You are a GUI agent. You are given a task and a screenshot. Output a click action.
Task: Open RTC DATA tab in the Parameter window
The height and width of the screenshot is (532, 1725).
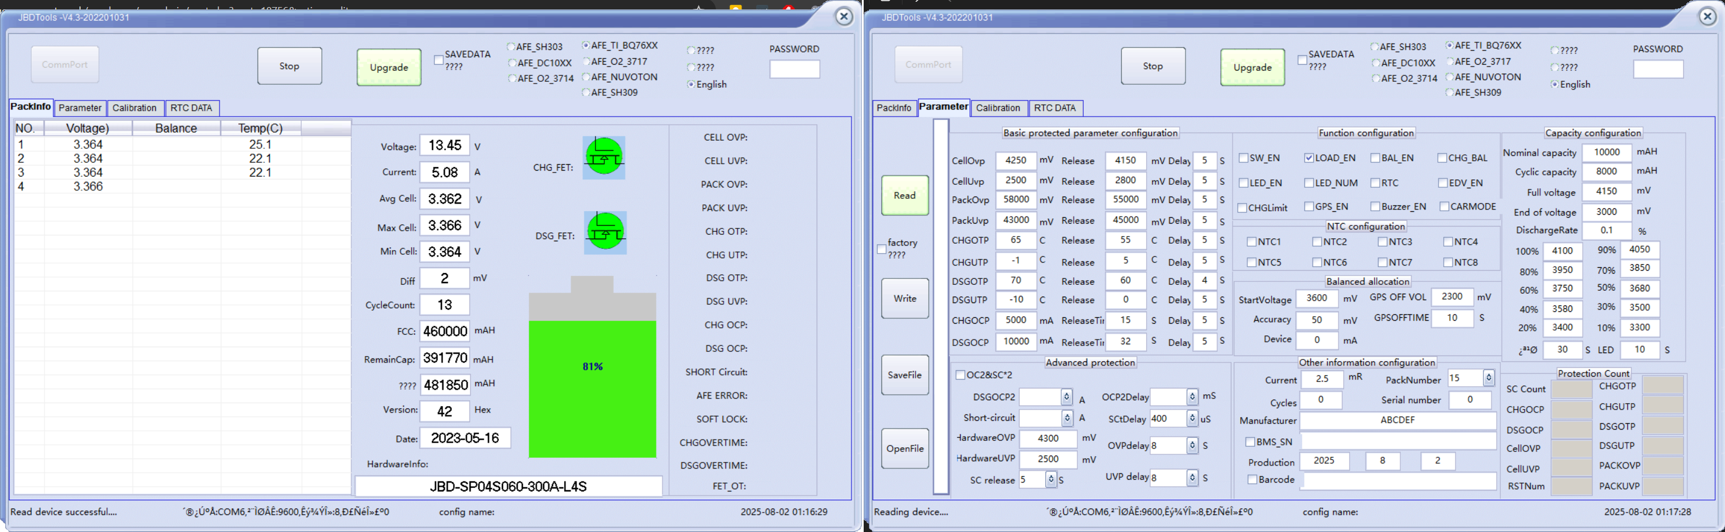[x=1054, y=108]
